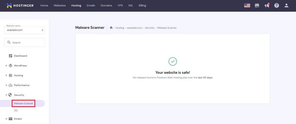
Task: Open the Billing top menu item
Action: 142,5
